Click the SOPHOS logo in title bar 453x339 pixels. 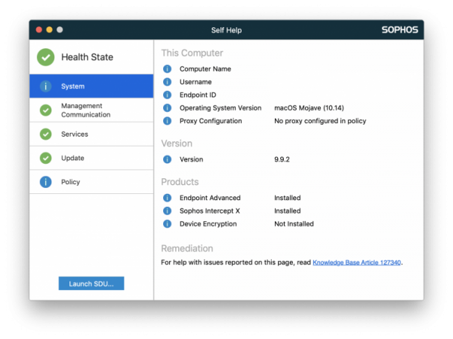click(x=400, y=29)
